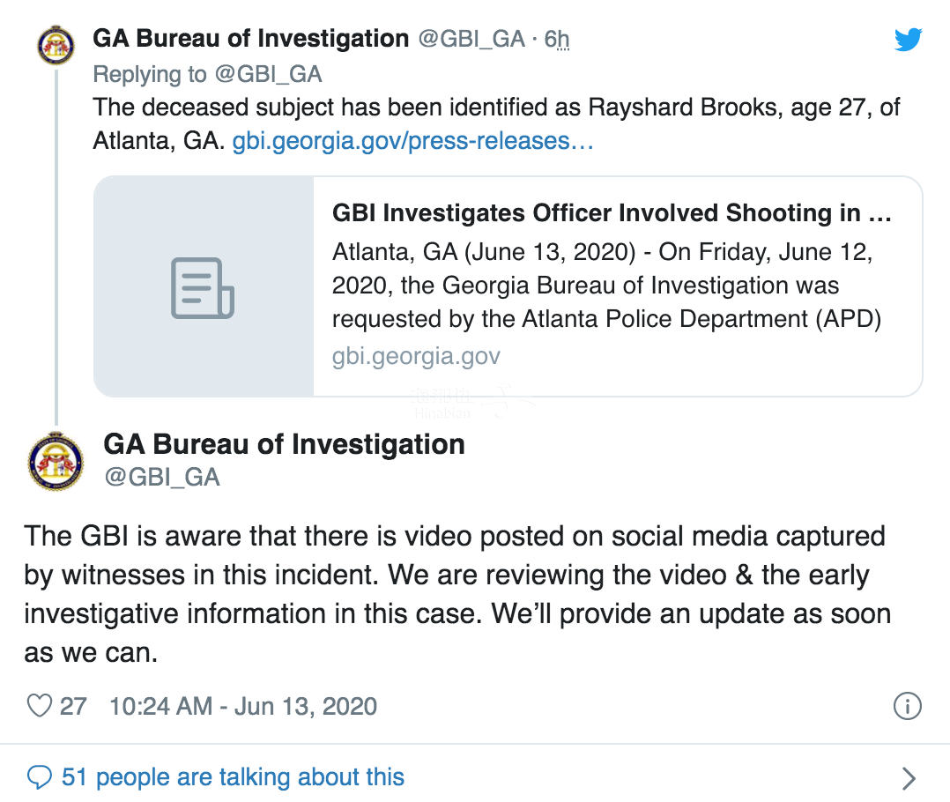Click the reply's @GBI_GA handle at top
This screenshot has width=950, height=802.
point(471,39)
